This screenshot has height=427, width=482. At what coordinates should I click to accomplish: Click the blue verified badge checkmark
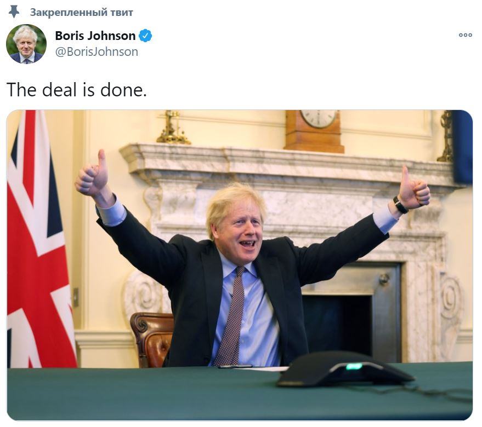click(145, 36)
